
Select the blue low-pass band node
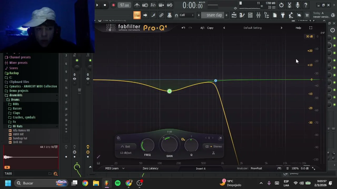tap(216, 81)
